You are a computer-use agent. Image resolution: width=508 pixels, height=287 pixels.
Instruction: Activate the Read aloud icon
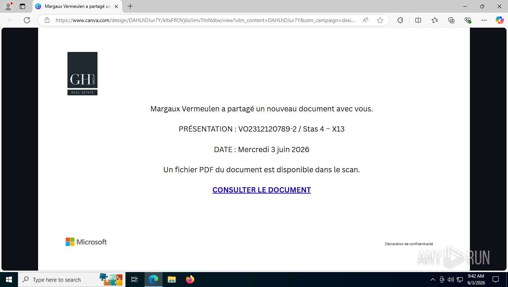coord(365,20)
